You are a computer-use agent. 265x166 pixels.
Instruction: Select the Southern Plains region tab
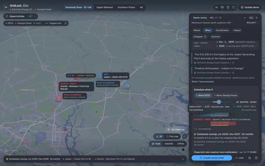pos(126,7)
